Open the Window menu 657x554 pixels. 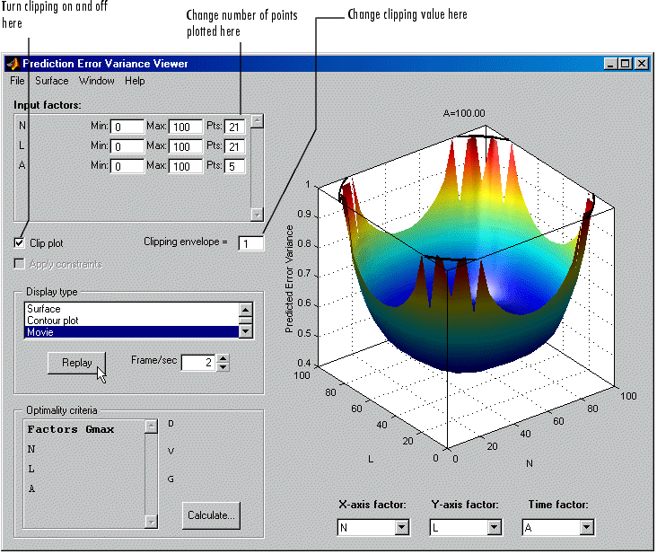point(96,81)
